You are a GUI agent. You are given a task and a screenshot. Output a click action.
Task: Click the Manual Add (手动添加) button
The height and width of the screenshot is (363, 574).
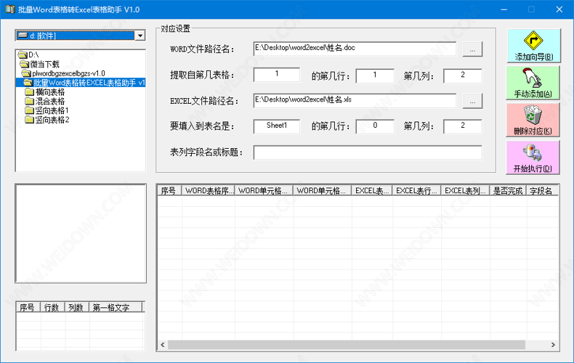pos(533,83)
